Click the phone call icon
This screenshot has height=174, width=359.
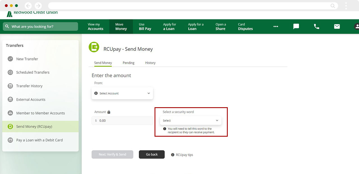point(317,26)
